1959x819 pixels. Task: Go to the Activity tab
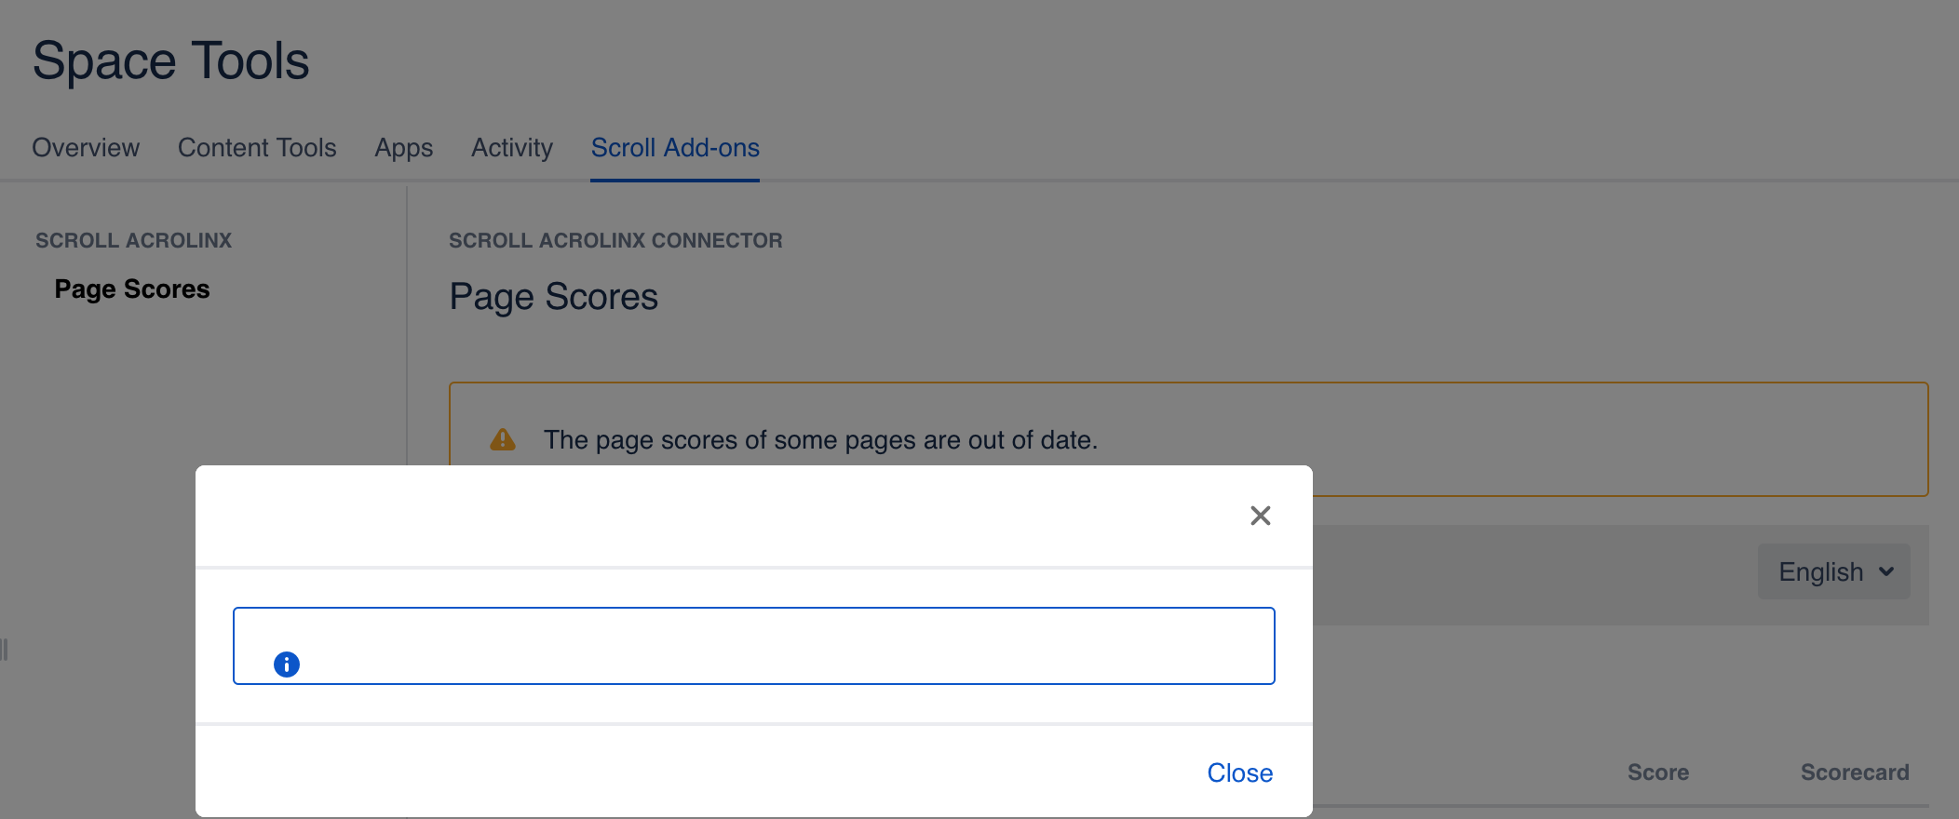pos(512,148)
